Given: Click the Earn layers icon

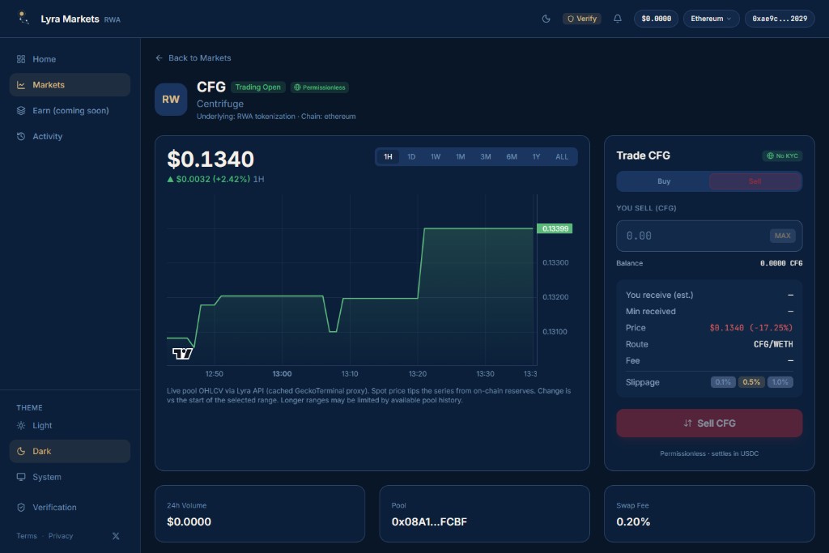Looking at the screenshot, I should (x=21, y=110).
